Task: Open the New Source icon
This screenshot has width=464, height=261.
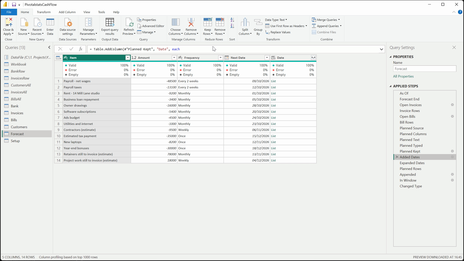Action: pyautogui.click(x=24, y=22)
